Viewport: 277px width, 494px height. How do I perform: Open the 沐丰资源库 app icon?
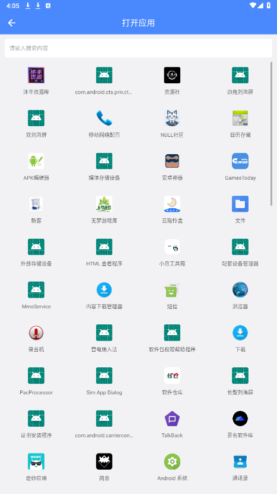pyautogui.click(x=36, y=76)
